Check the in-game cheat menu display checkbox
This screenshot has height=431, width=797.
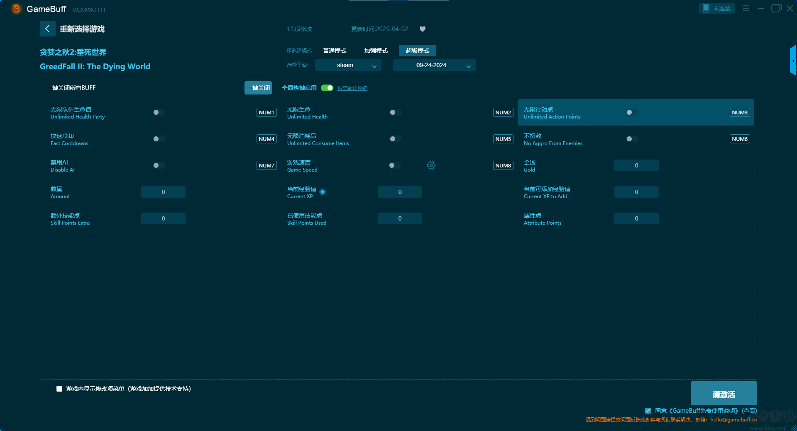click(59, 389)
